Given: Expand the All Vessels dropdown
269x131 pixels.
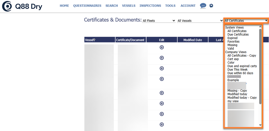Looking at the screenshot, I should coord(200,21).
